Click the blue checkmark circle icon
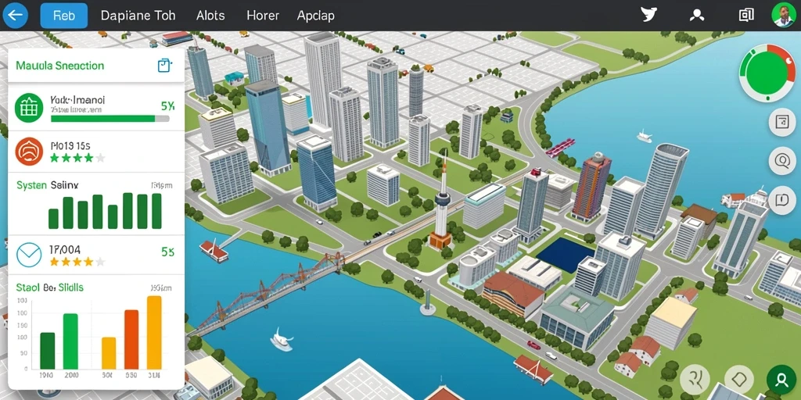801x400 pixels. coord(29,255)
